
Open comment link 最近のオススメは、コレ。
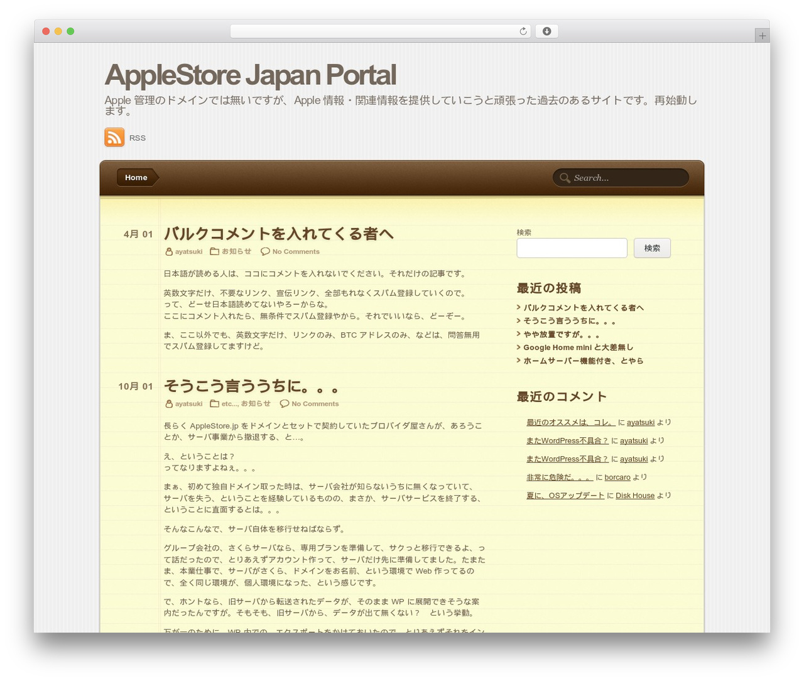pyautogui.click(x=571, y=423)
